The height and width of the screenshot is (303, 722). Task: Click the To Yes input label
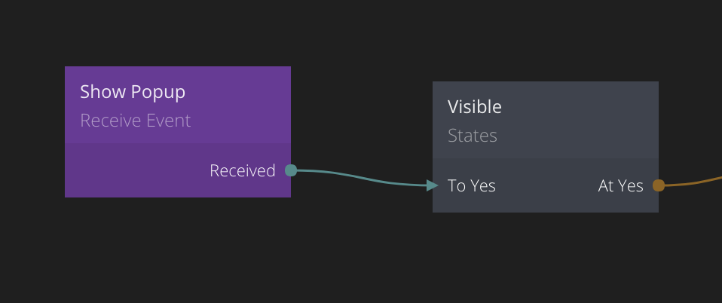472,185
